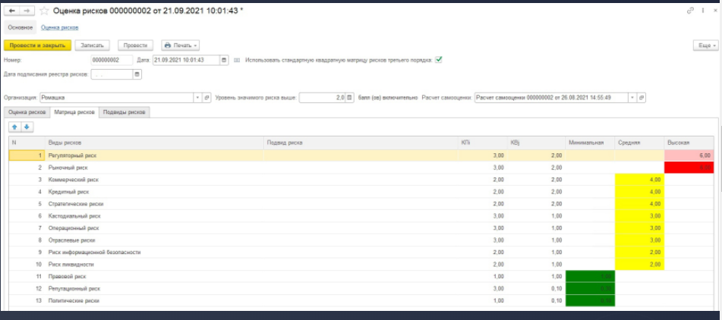Click the Высокая column header
Image resolution: width=722 pixels, height=320 pixels.
(689, 143)
